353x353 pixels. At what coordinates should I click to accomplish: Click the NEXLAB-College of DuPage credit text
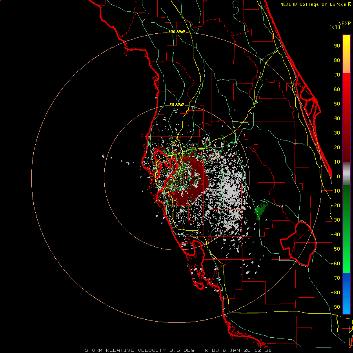(x=315, y=4)
